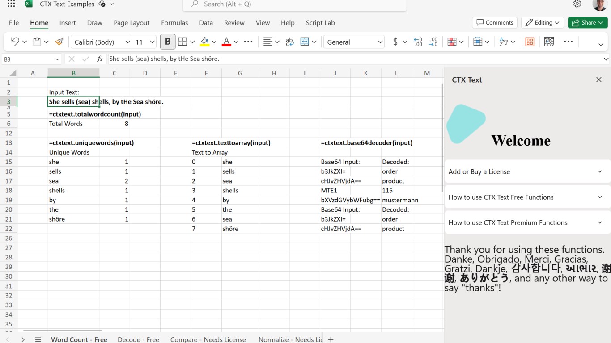Viewport: 611px width, 343px height.
Task: Increase decimal places
Action: (x=418, y=42)
